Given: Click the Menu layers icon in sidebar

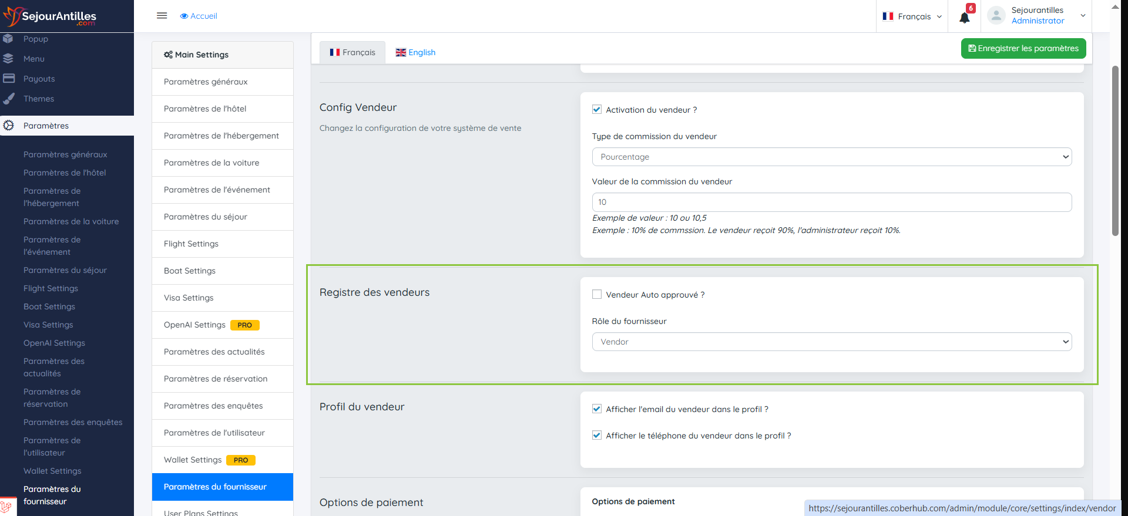Looking at the screenshot, I should tap(8, 59).
